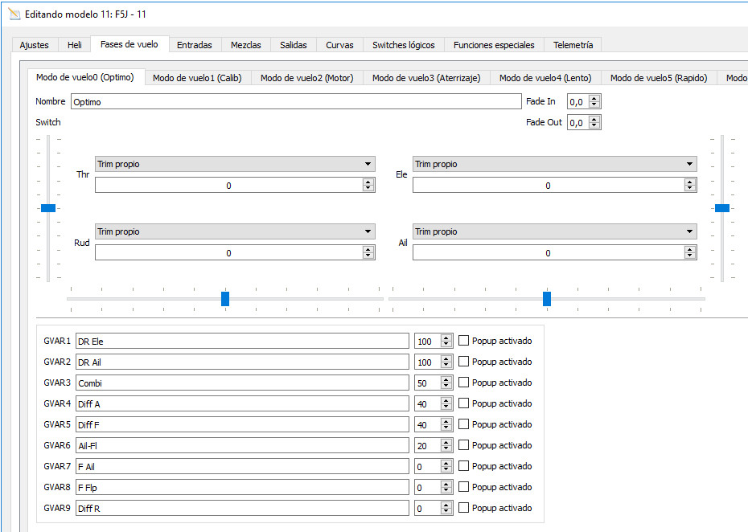748x532 pixels.
Task: Switch to the Mezclas tab
Action: tap(245, 45)
